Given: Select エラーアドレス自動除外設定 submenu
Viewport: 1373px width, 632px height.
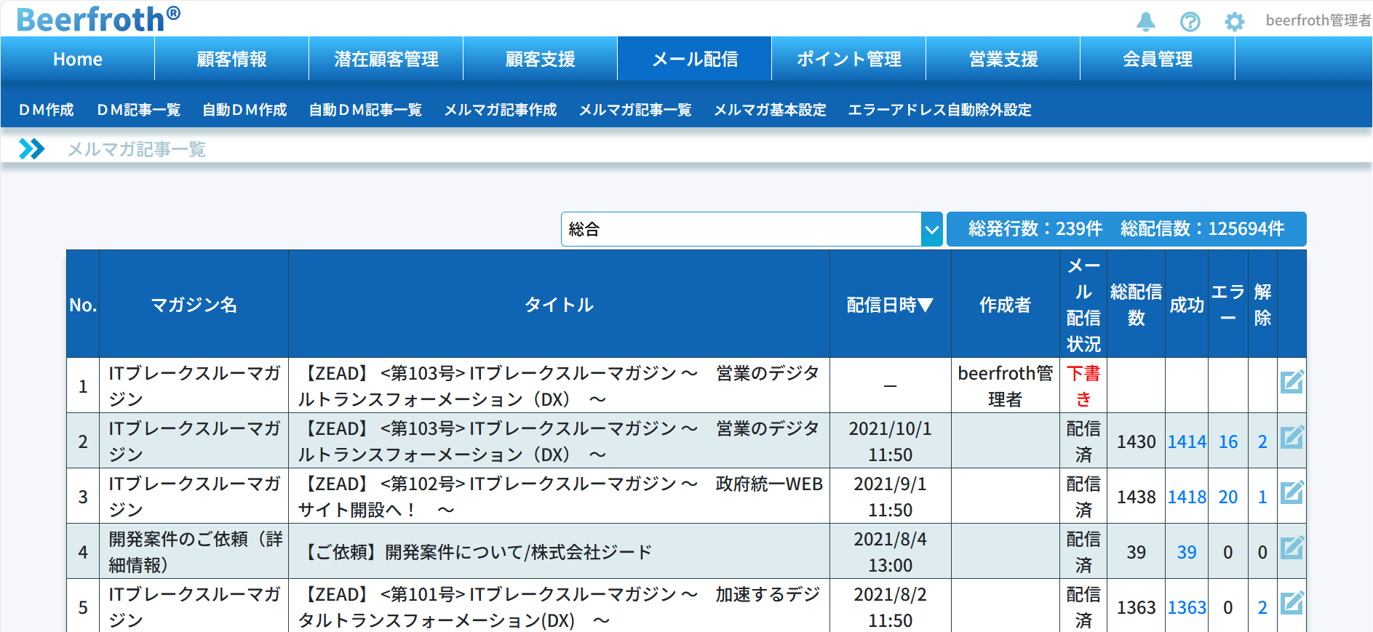Looking at the screenshot, I should tap(939, 110).
